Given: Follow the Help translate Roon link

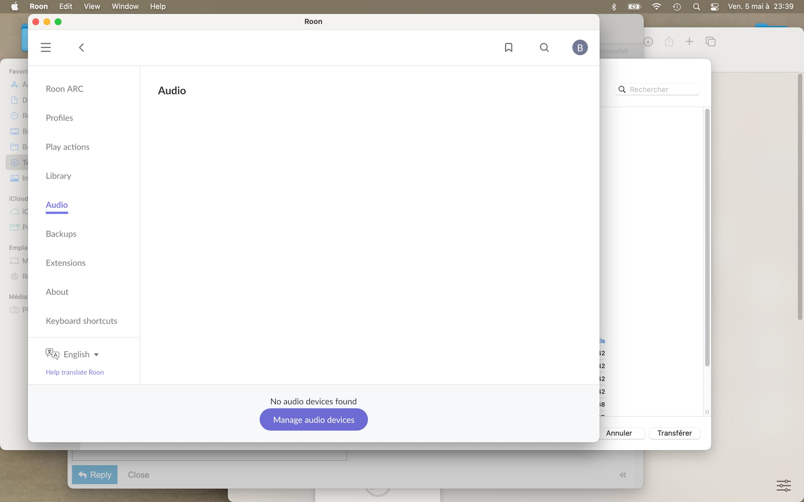Looking at the screenshot, I should [x=75, y=372].
